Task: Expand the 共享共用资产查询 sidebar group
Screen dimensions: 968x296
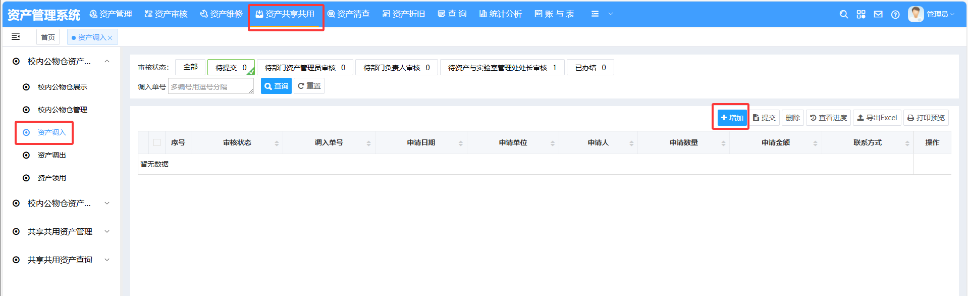Action: point(107,260)
